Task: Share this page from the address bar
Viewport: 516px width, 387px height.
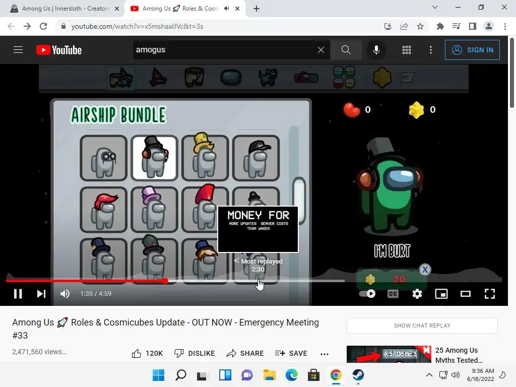Action: [x=404, y=26]
